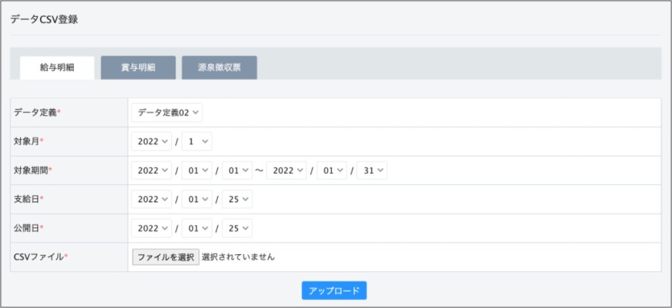Click the ファイルを選択 button

165,257
